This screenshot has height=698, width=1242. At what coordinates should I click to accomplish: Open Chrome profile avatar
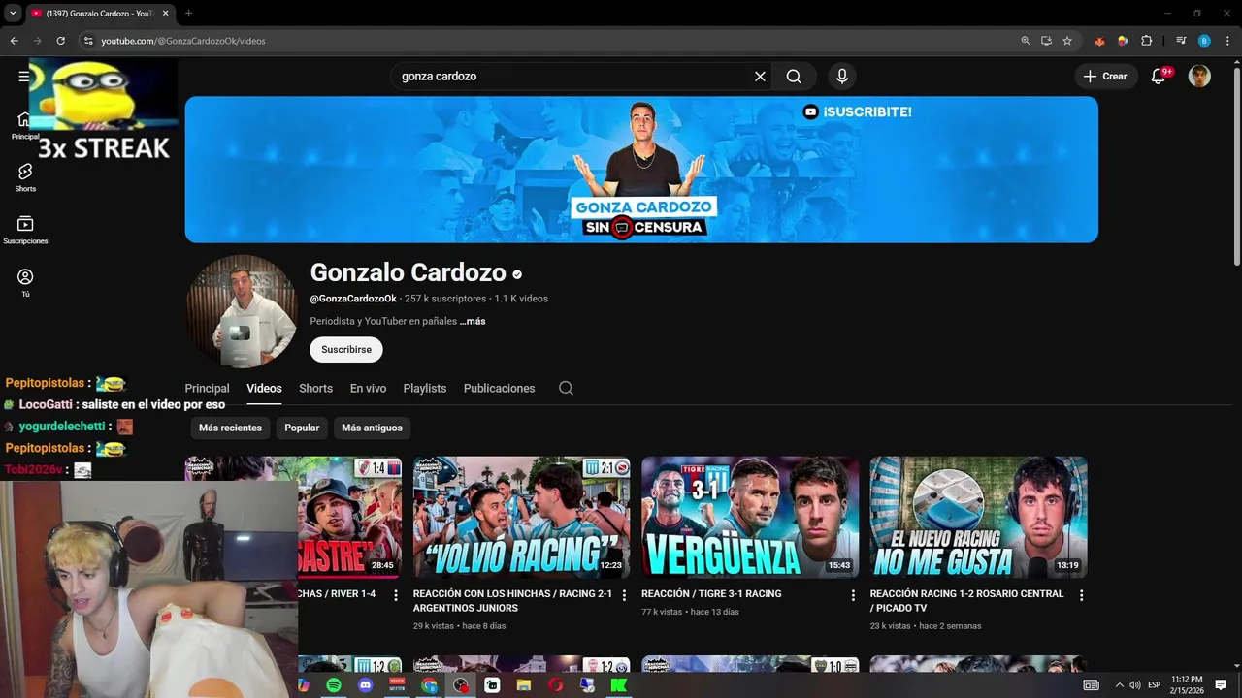click(1204, 41)
